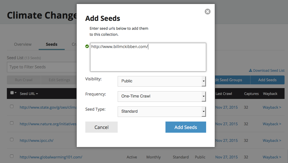This screenshot has height=163, width=288.
Task: Click the green valid-URL checkmark icon
Action: tap(87, 46)
